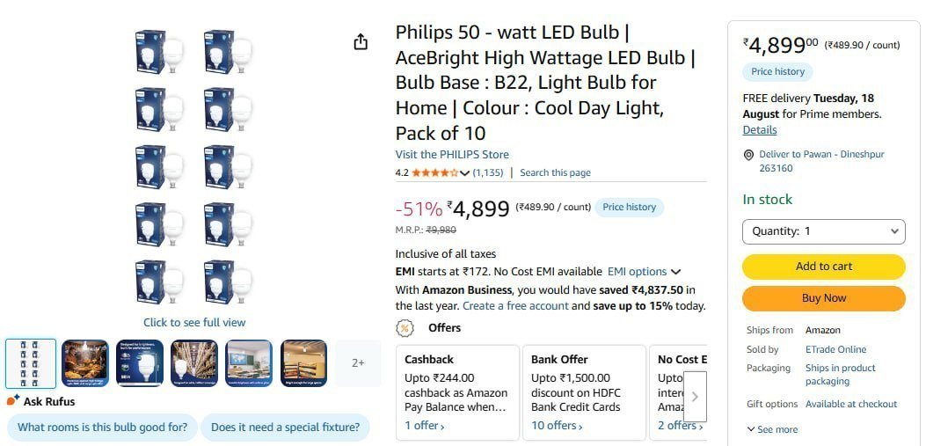Click the share icon near product image
This screenshot has height=446, width=926.
click(361, 42)
